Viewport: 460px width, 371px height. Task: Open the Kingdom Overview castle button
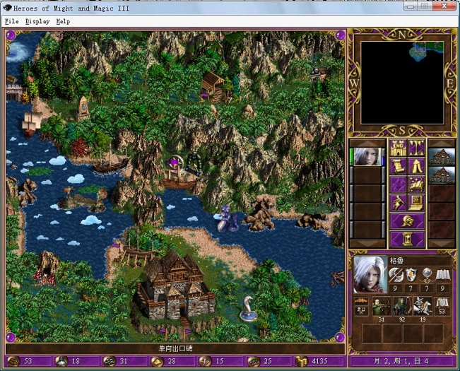[x=398, y=148]
